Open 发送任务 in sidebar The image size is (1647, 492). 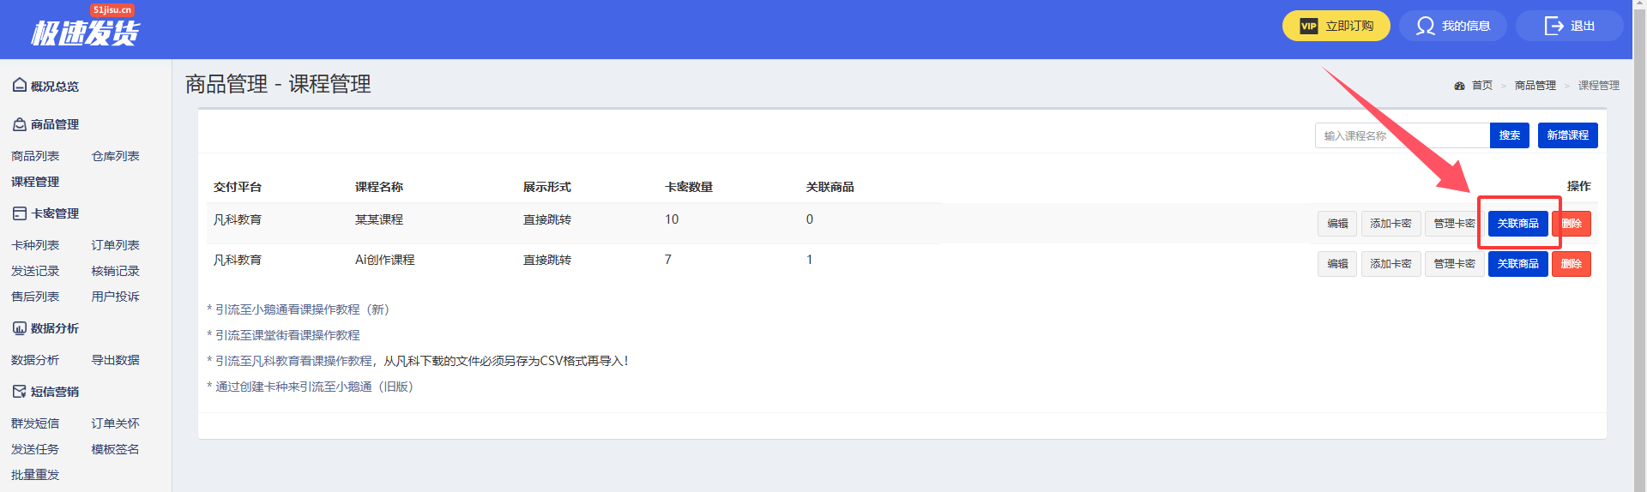35,449
